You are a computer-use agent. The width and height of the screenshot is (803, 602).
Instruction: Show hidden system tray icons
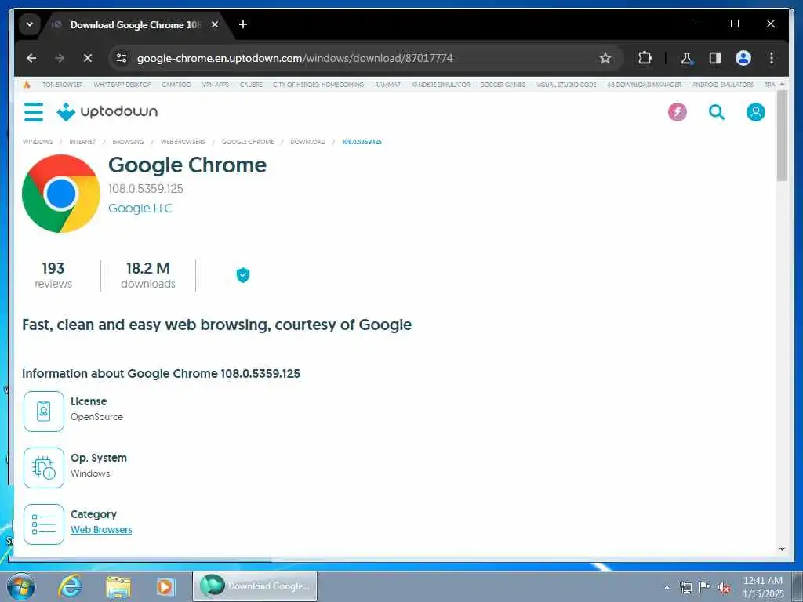click(667, 587)
